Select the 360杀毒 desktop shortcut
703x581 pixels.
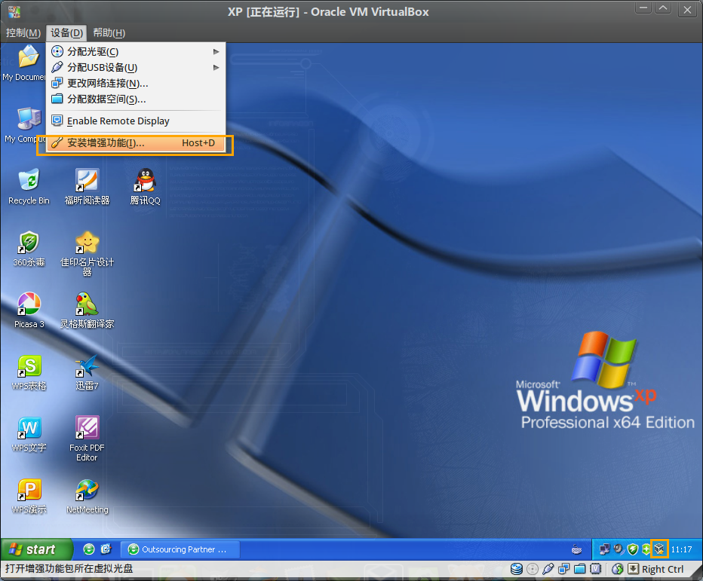(x=29, y=249)
